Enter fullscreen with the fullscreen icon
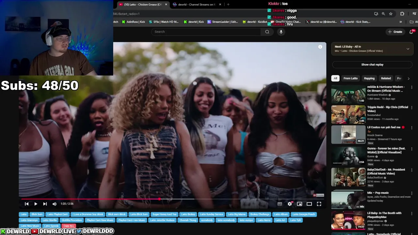The image size is (418, 235). 319,204
